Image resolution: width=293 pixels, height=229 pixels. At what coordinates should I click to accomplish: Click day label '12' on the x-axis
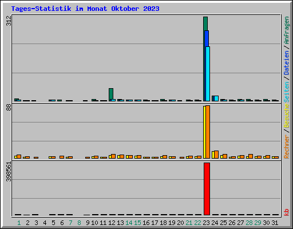point(112,223)
